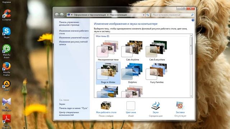Click the themes list scroll up arrow
The width and height of the screenshot is (230, 129).
(191, 35)
